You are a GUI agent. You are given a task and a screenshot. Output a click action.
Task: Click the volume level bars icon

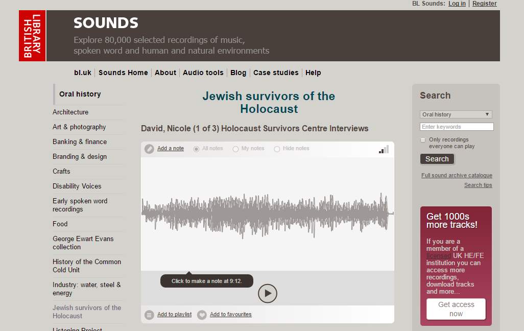tap(384, 149)
